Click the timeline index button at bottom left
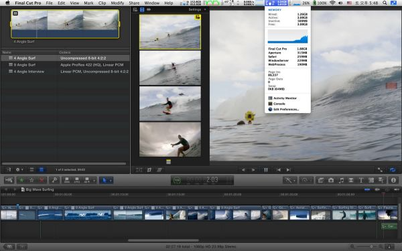The height and width of the screenshot is (251, 402). tap(22, 246)
